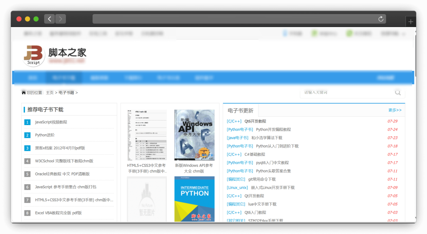Open pyqt6入门中文教程 update entry
427x234 pixels.
pos(272,163)
